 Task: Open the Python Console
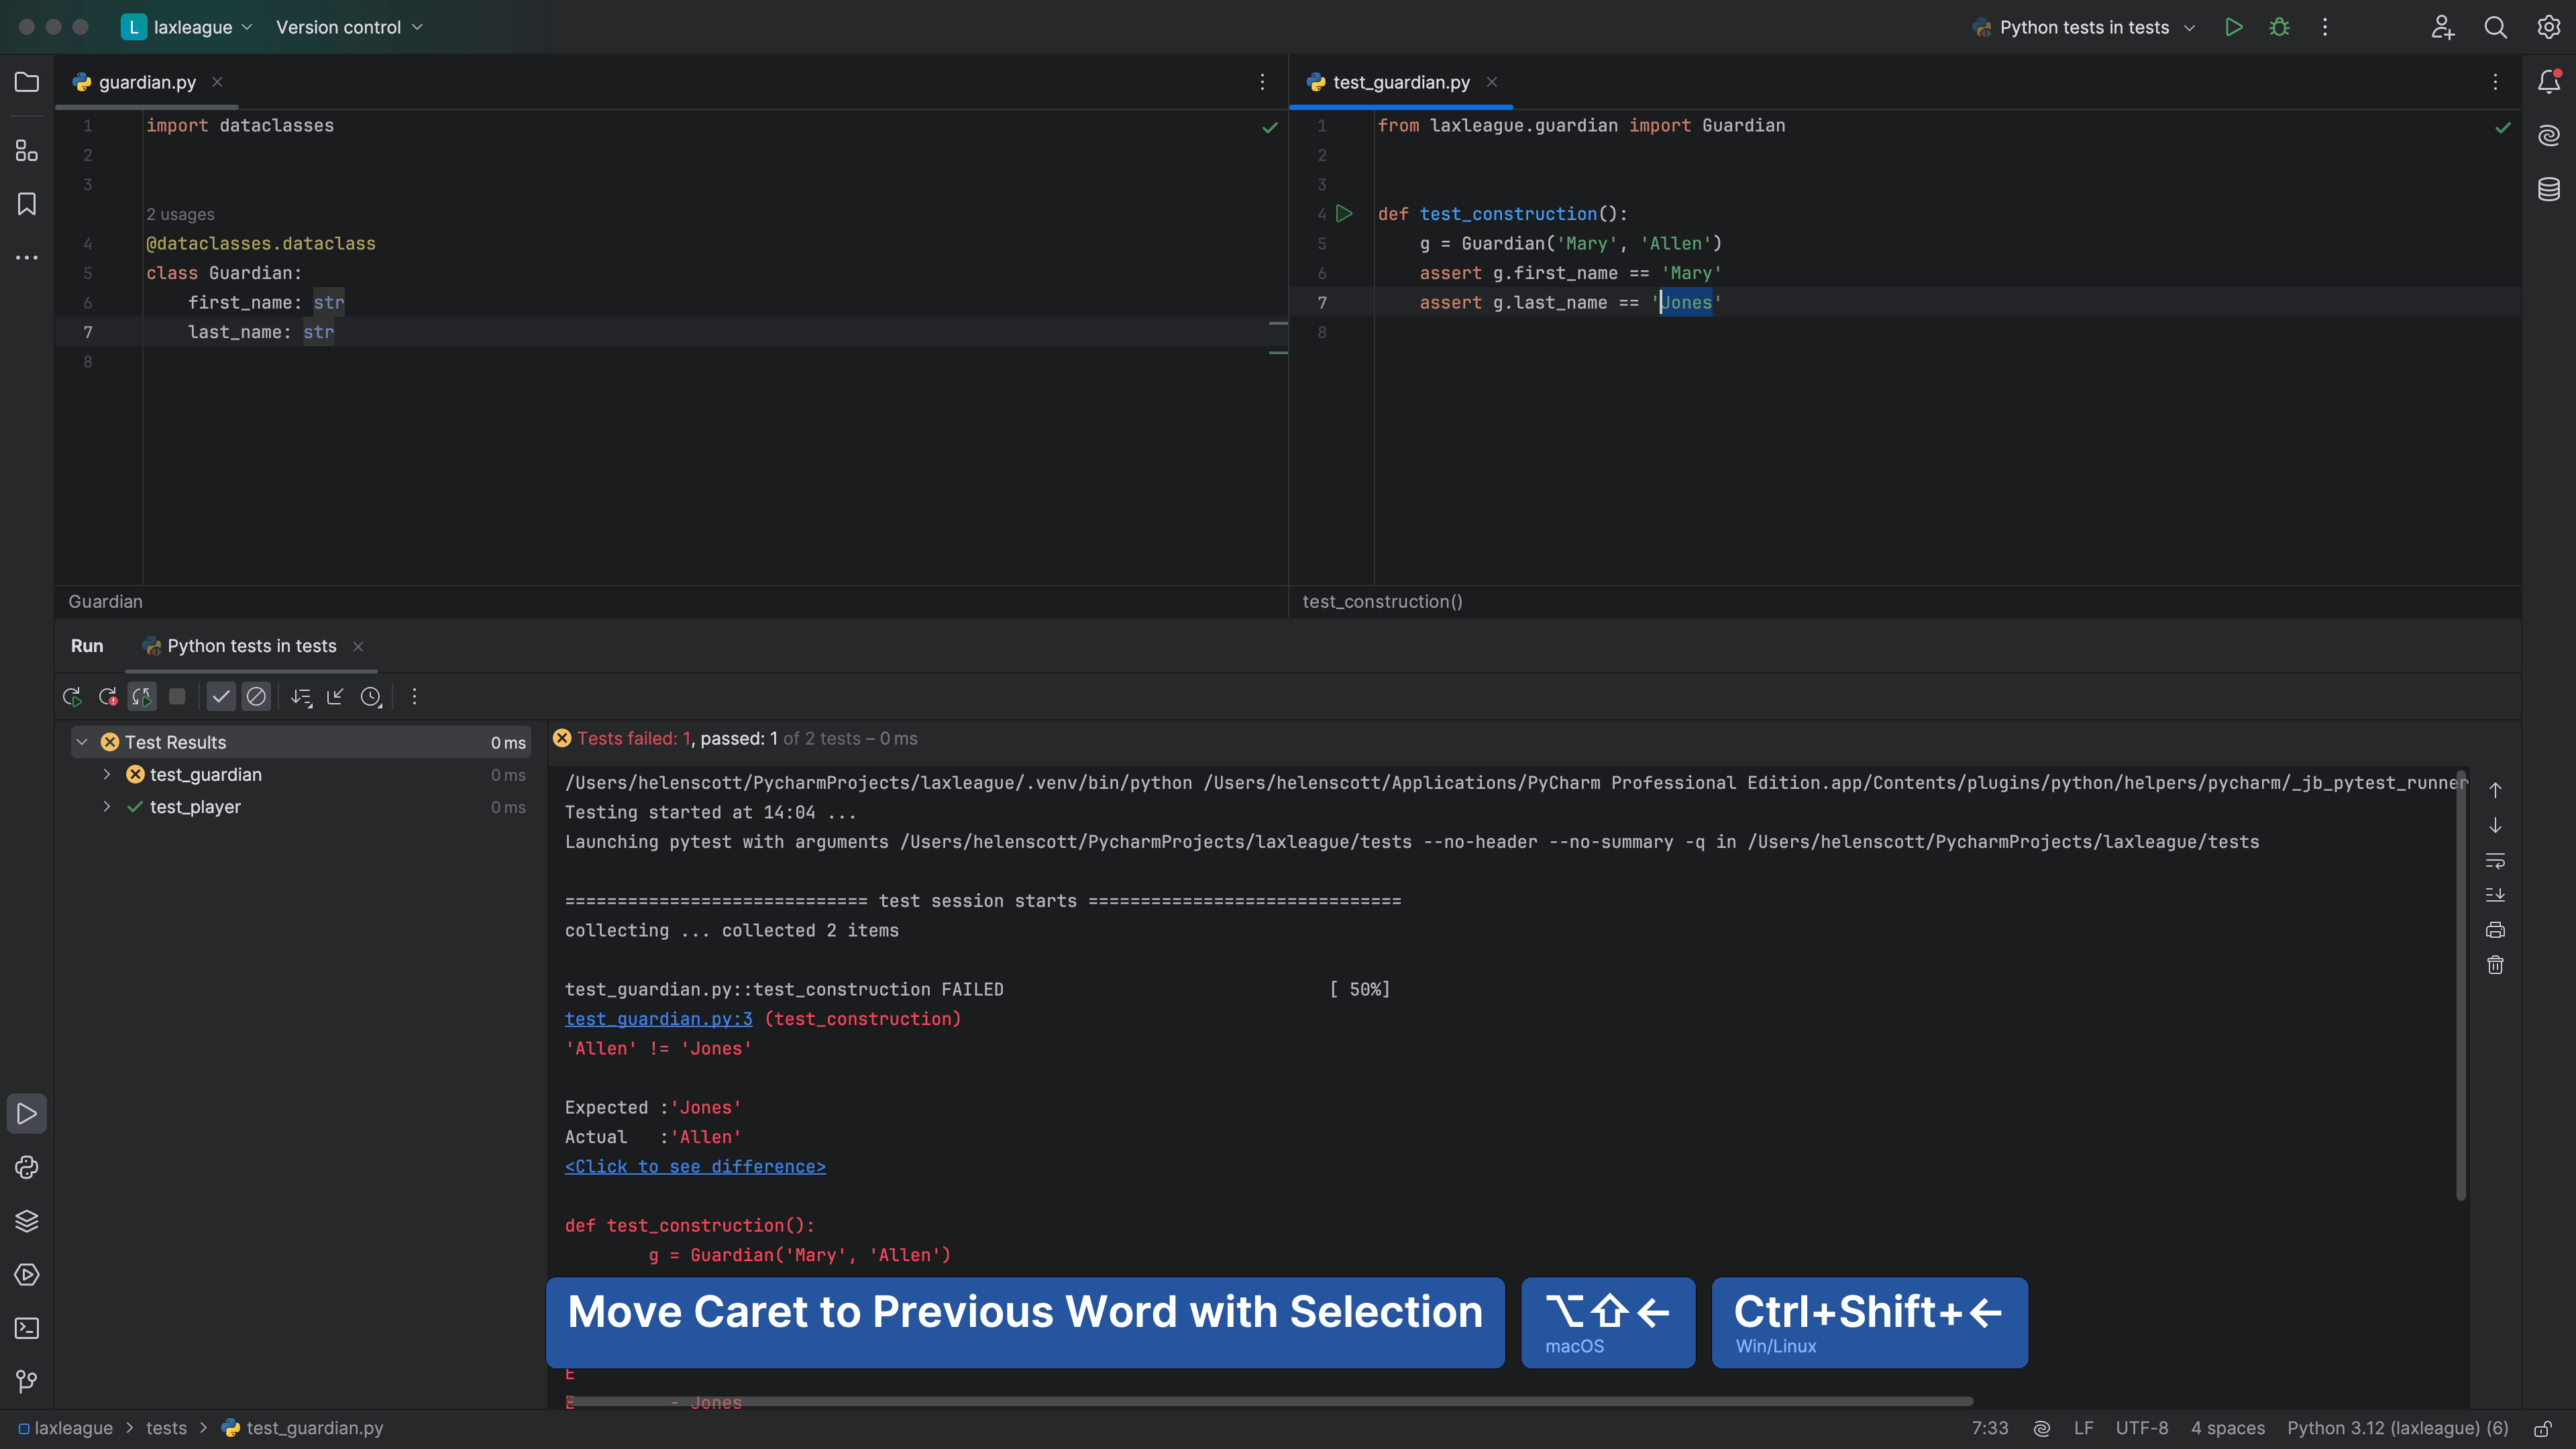[26, 1167]
